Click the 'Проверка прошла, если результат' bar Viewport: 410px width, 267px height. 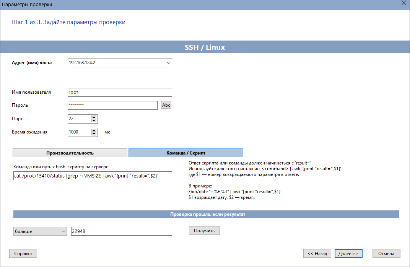click(x=206, y=214)
